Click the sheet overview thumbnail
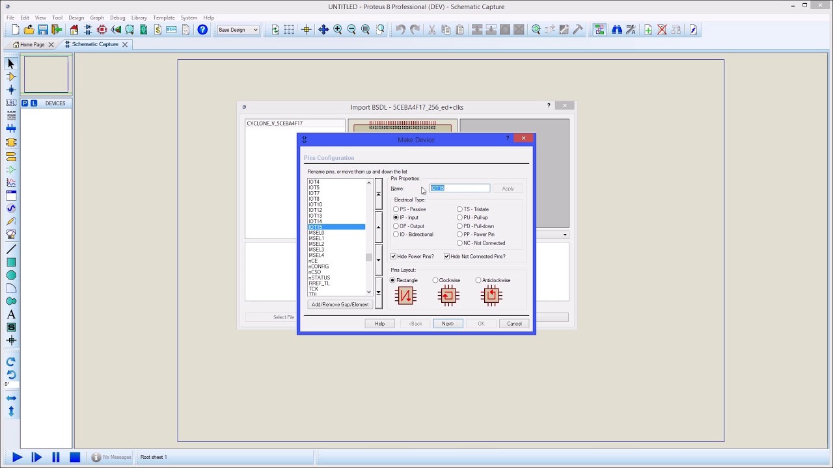 click(x=46, y=75)
